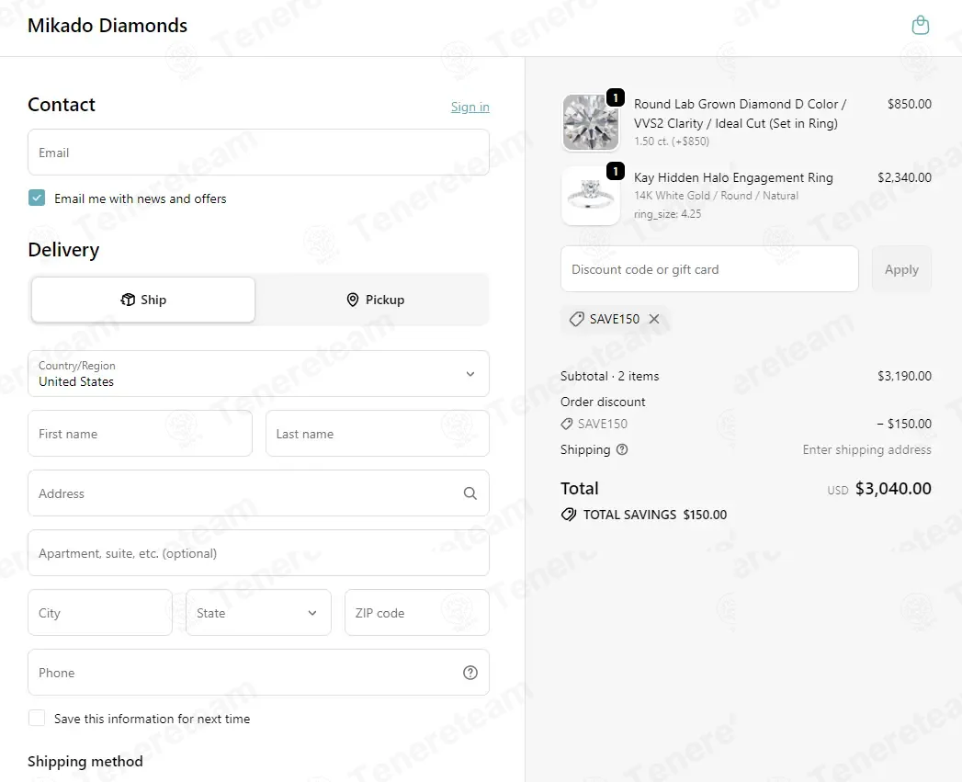Click the shipping info question mark
The image size is (962, 782).
click(622, 449)
